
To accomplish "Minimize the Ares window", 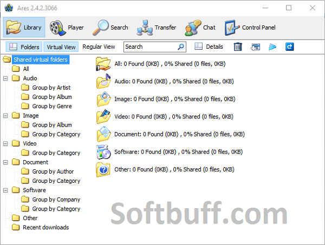I will pos(265,8).
